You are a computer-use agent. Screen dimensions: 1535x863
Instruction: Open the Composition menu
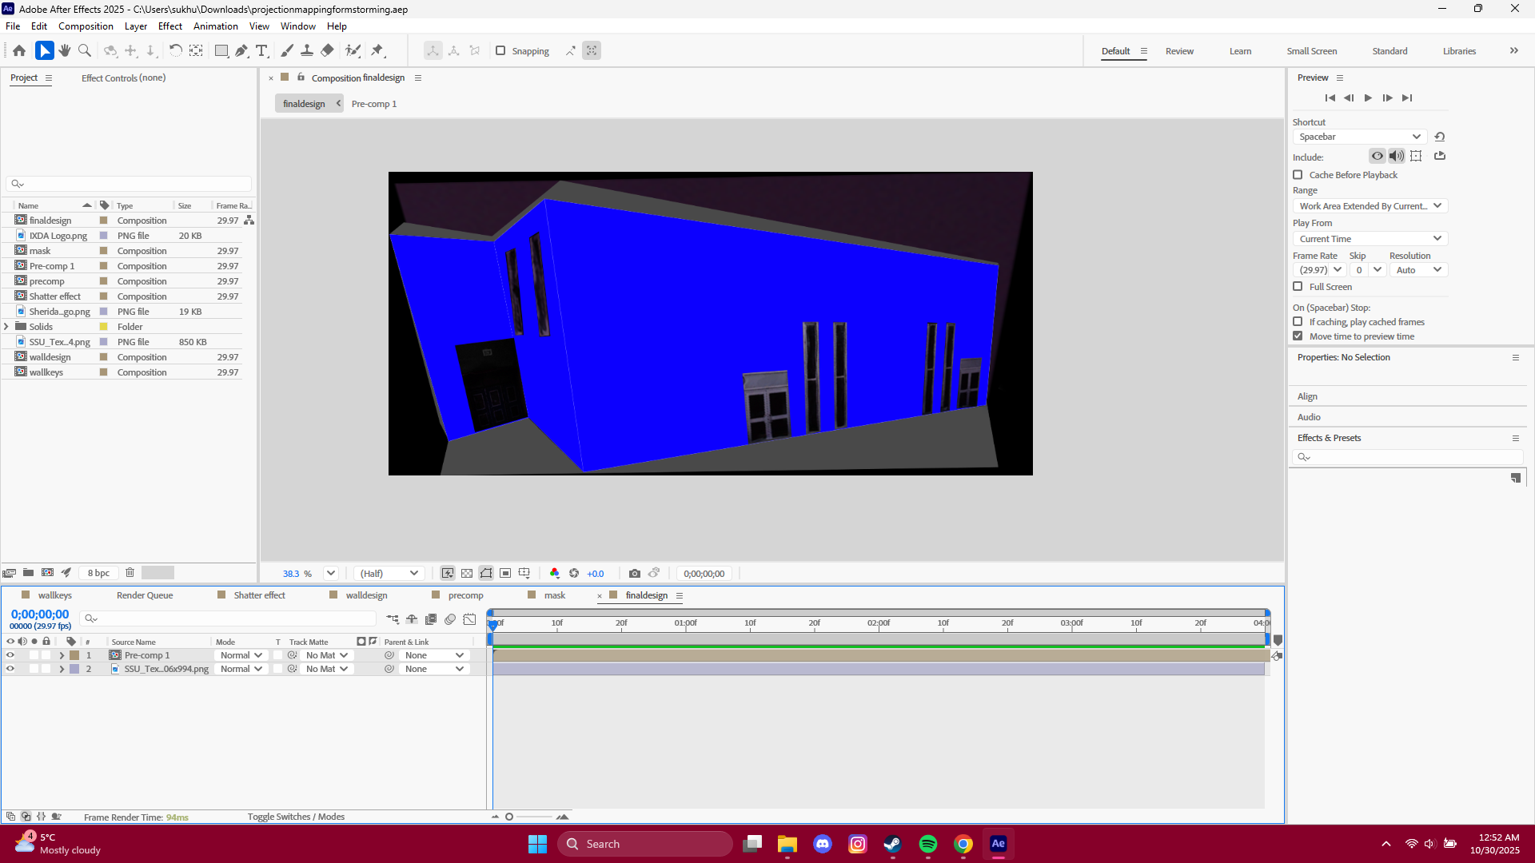(85, 26)
